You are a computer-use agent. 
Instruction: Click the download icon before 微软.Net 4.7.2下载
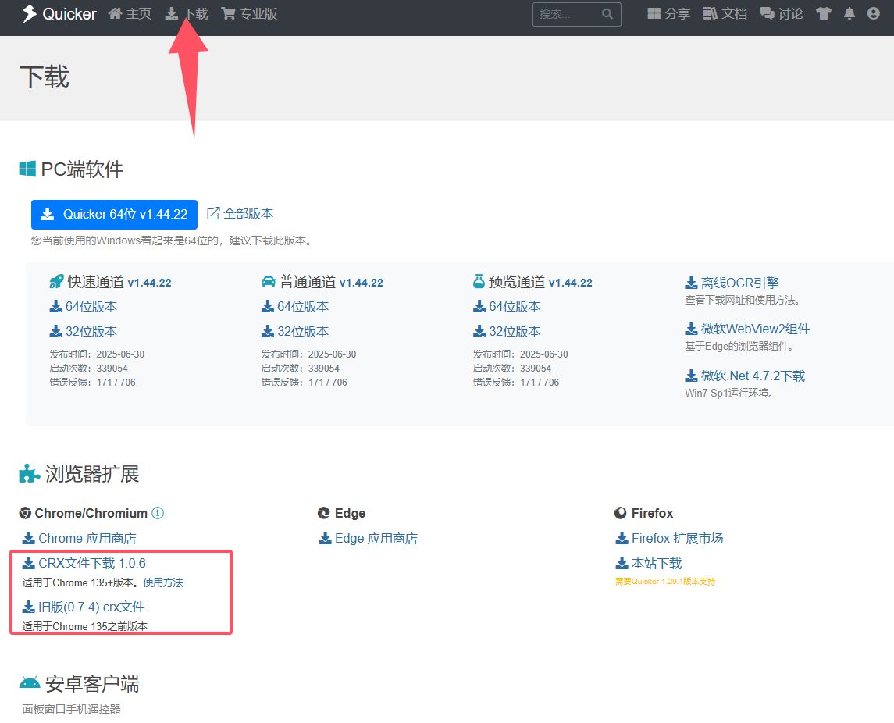[x=691, y=376]
